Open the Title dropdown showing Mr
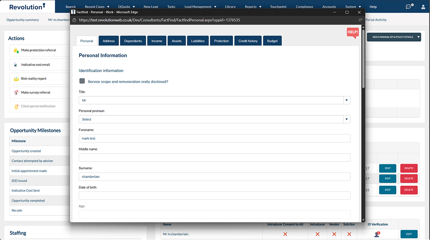 click(x=346, y=100)
